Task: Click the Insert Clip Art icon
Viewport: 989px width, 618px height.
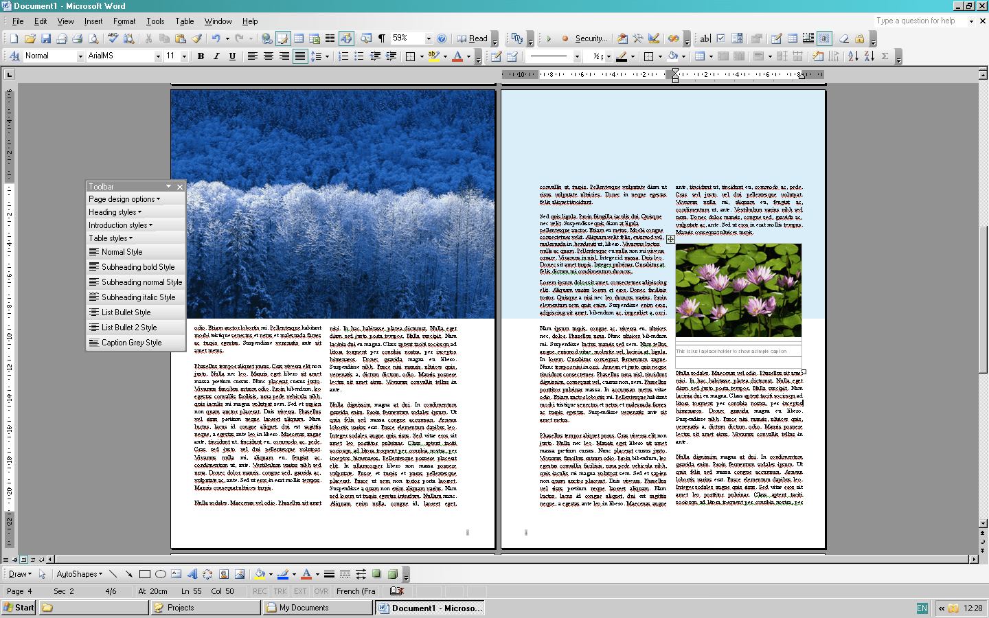Action: point(224,574)
